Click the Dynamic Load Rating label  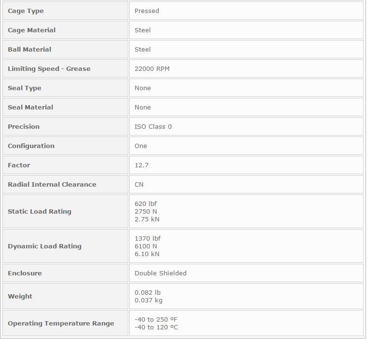[44, 246]
